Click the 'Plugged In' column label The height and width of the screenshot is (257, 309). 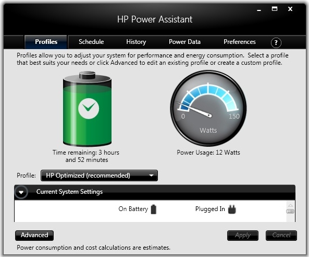click(x=210, y=209)
